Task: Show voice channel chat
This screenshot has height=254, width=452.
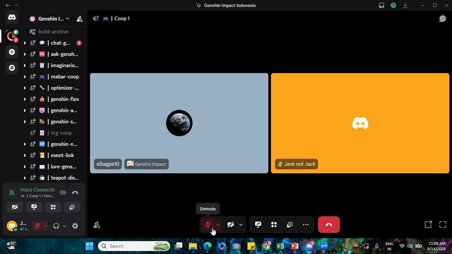Action: 442,19
